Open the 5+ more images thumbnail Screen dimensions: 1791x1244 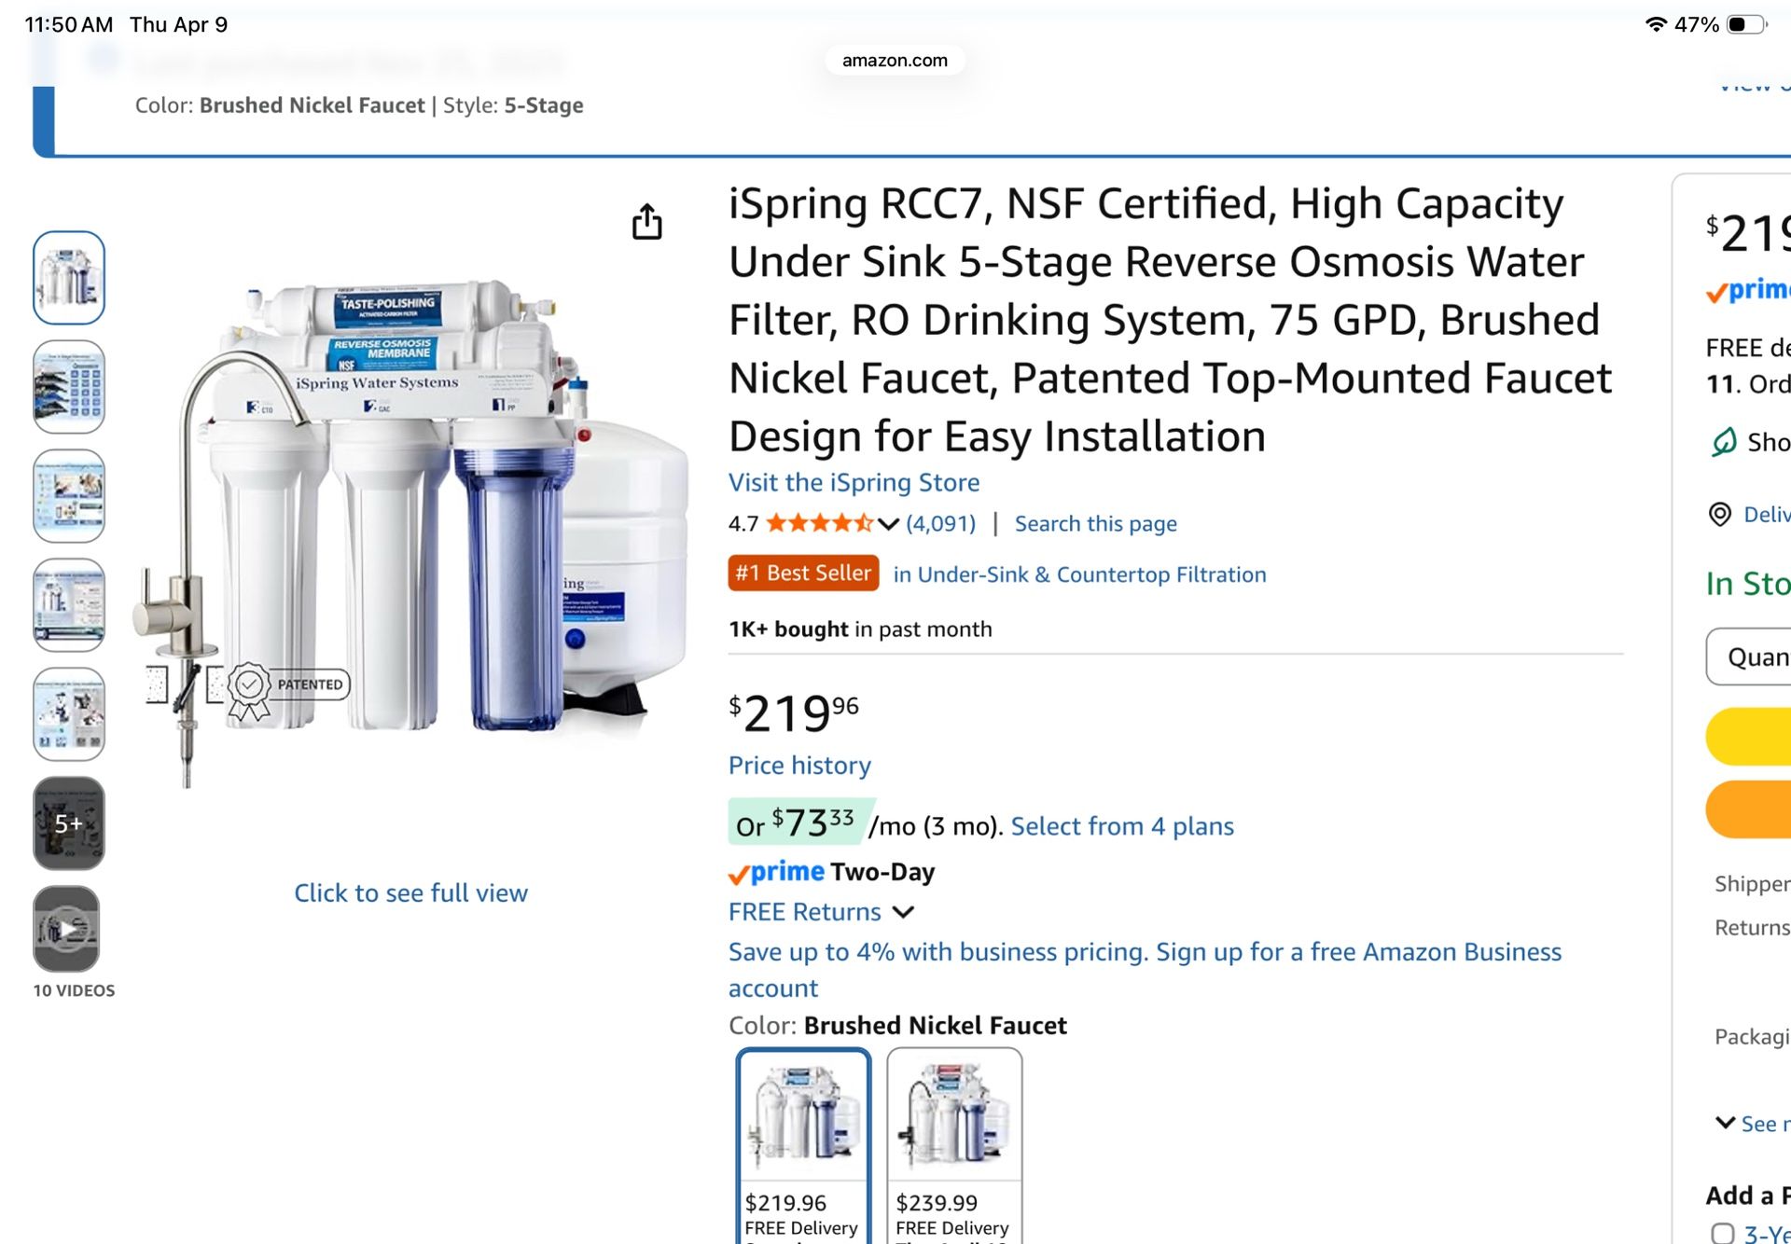point(68,822)
